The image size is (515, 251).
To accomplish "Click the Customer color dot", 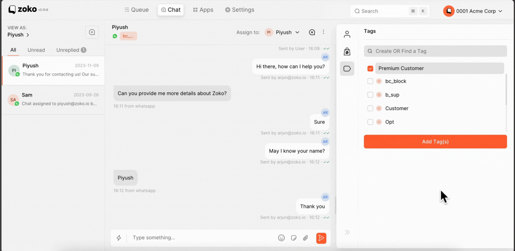I will [x=379, y=108].
